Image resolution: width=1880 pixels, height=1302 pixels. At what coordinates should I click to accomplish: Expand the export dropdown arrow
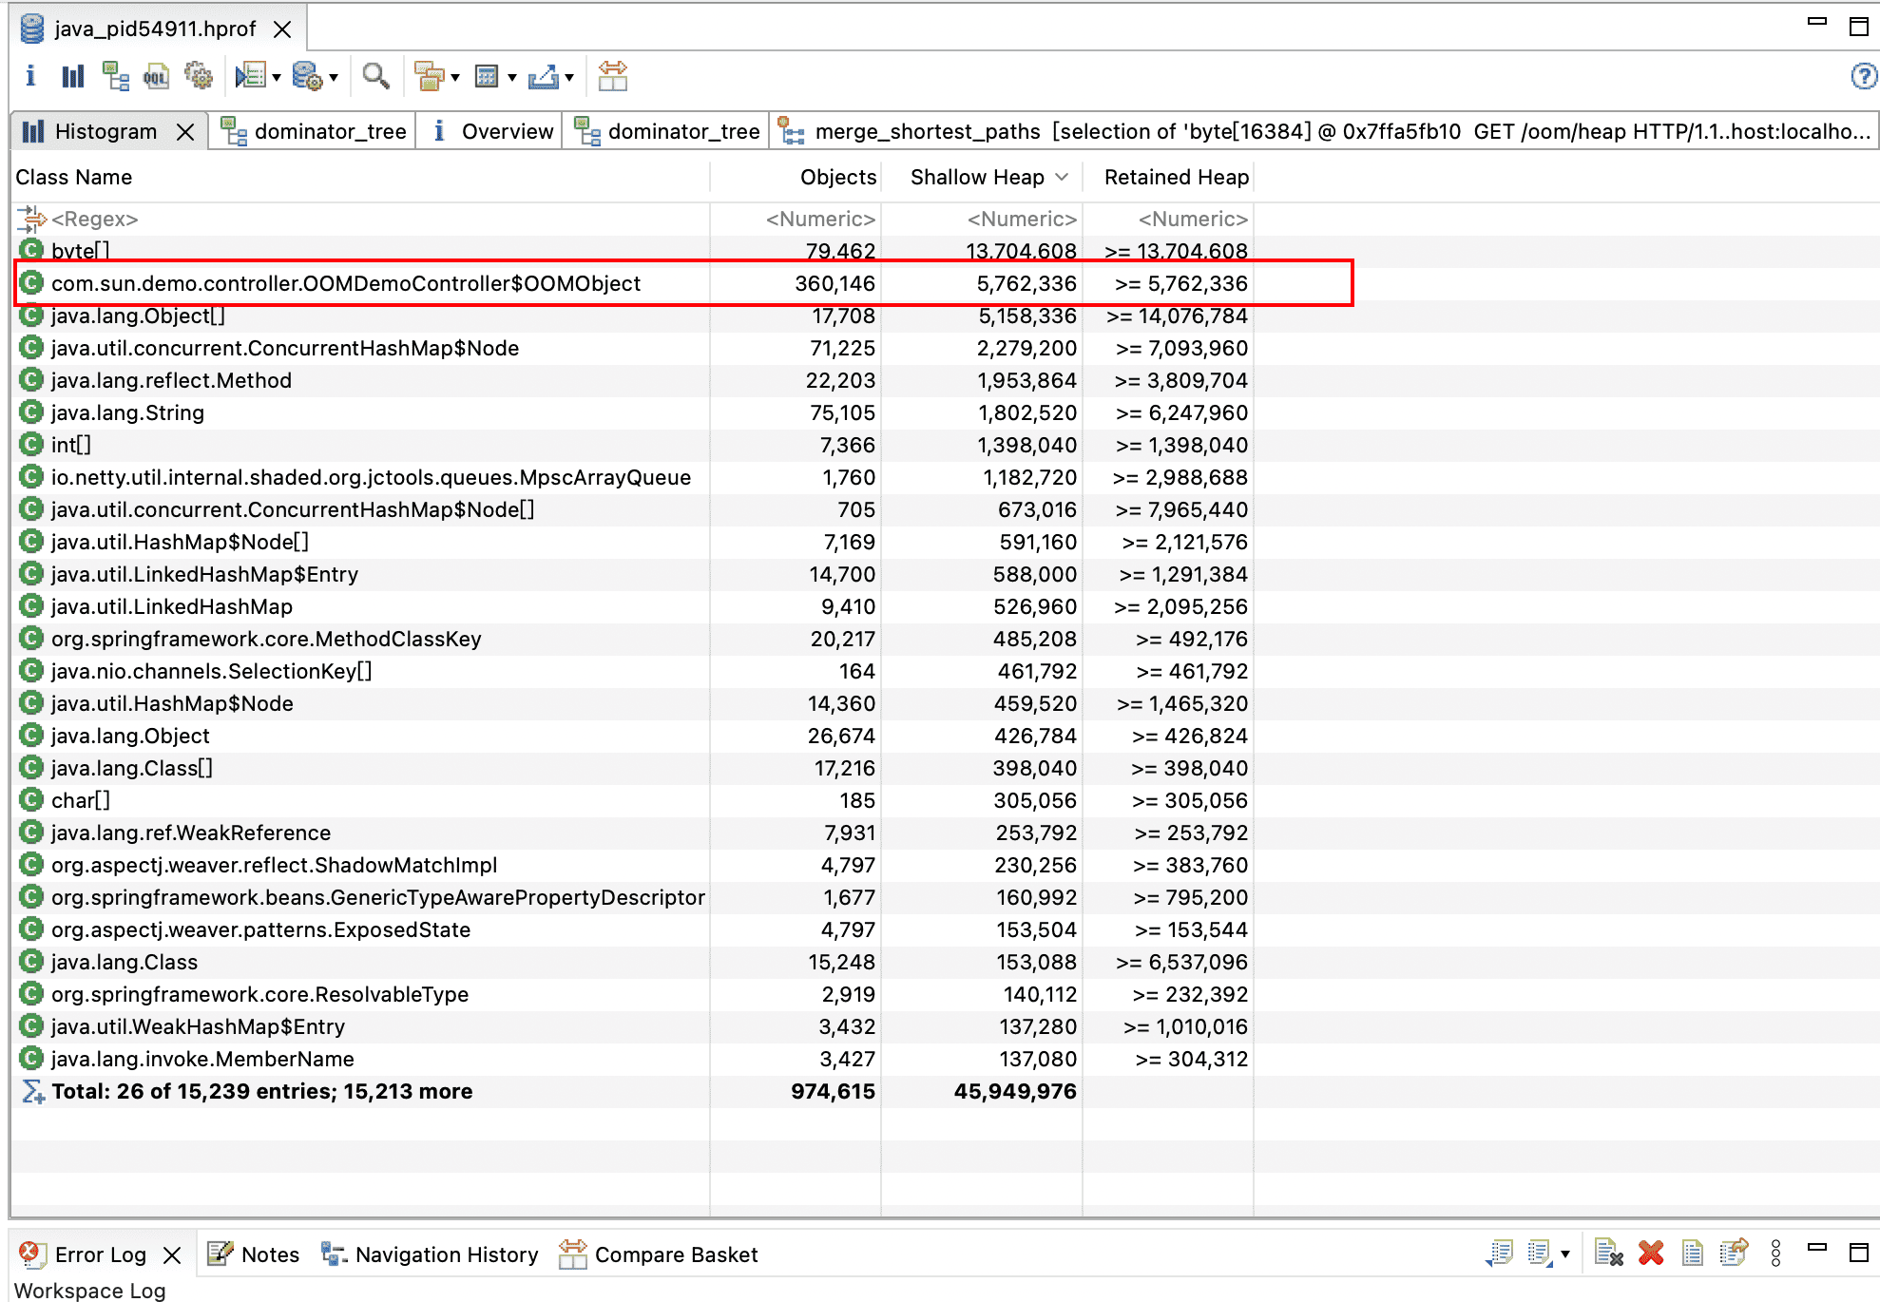[x=569, y=78]
